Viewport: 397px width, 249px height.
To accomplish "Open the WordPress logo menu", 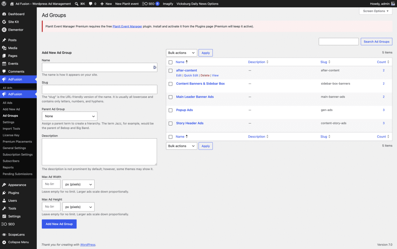I will tap(4, 4).
